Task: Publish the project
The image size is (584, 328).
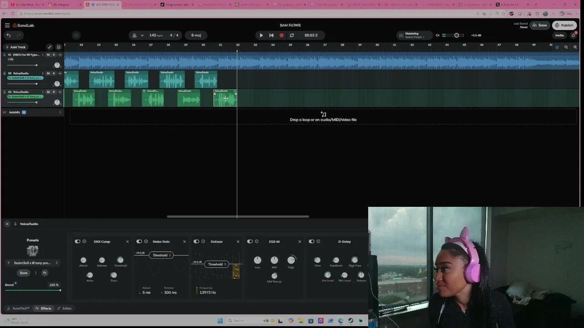Action: (564, 26)
